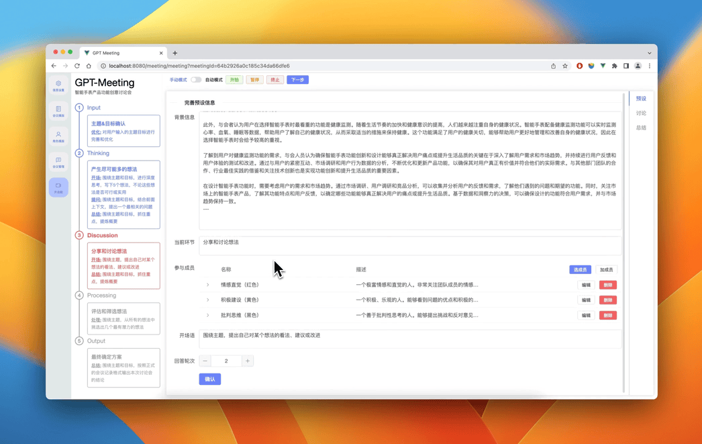Select the GPT Meeting browser tab
The height and width of the screenshot is (444, 702).
pos(123,53)
